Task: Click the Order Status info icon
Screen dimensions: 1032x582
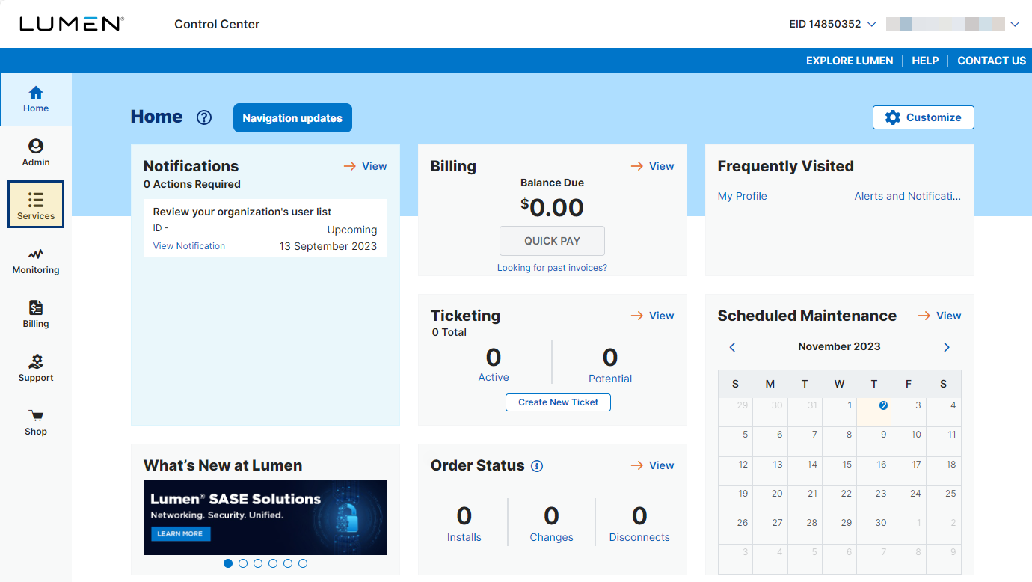Action: point(537,466)
